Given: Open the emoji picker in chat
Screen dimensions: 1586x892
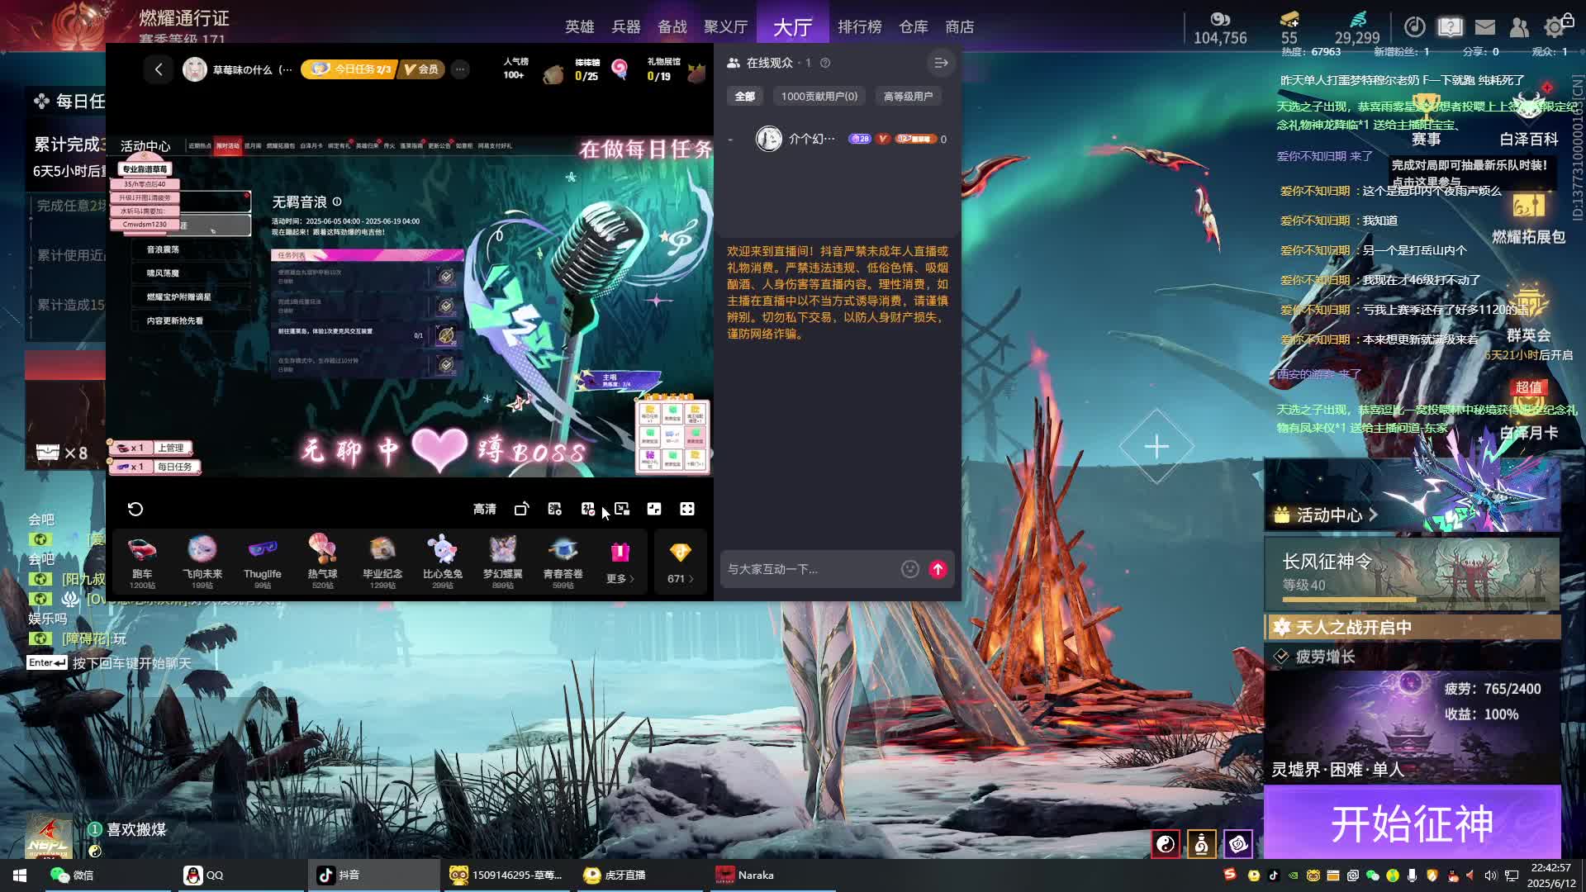Looking at the screenshot, I should 909,569.
